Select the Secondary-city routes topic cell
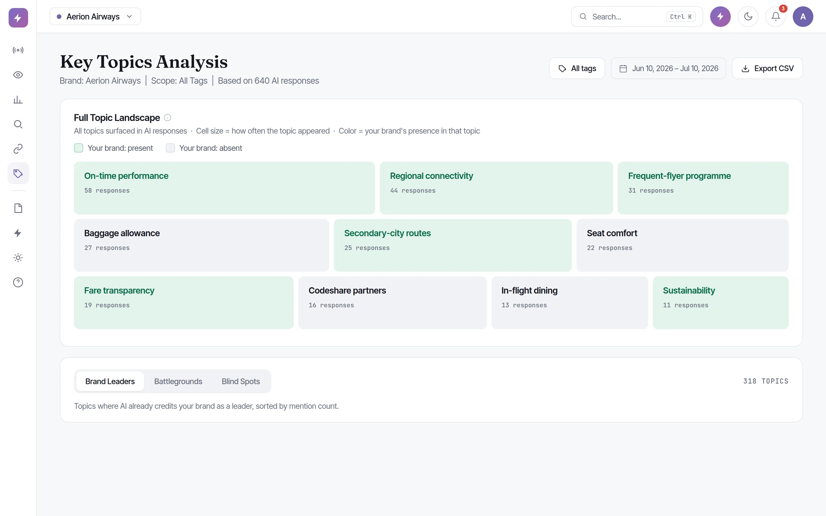The height and width of the screenshot is (516, 826). coord(453,245)
